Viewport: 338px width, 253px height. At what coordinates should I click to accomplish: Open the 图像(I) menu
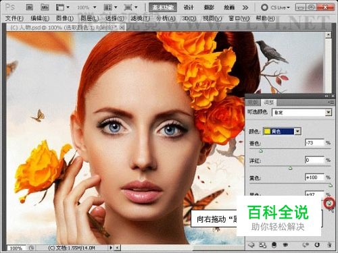point(65,18)
